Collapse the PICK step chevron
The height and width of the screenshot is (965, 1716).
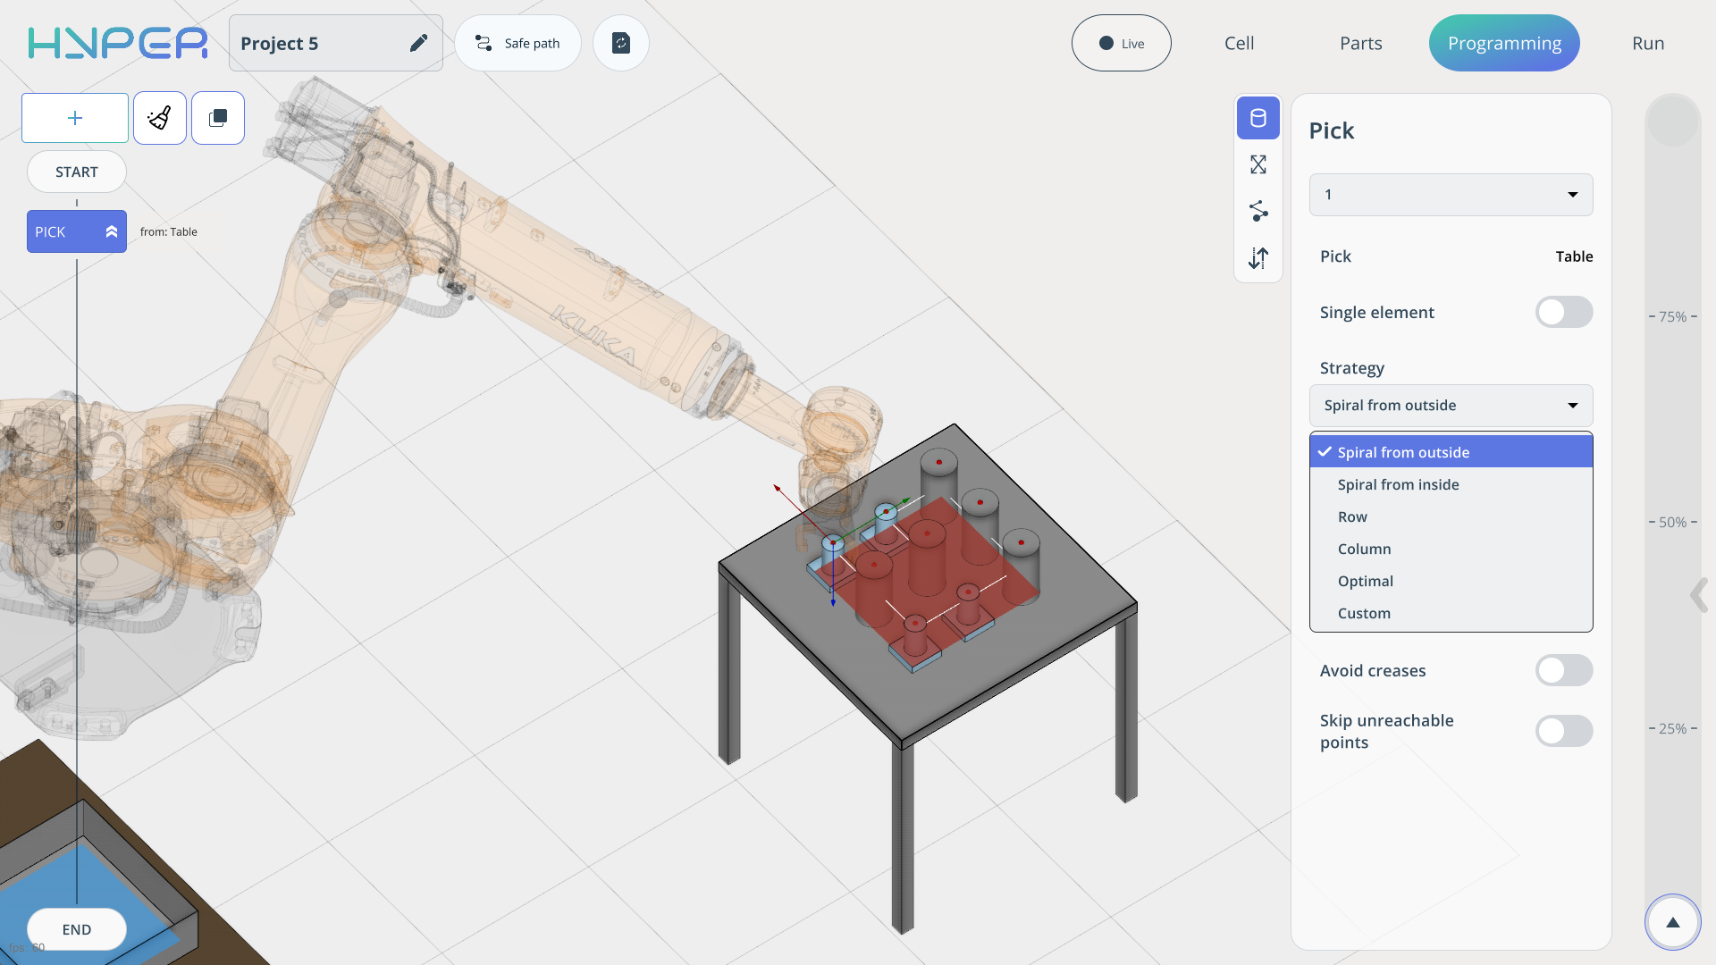pyautogui.click(x=112, y=231)
